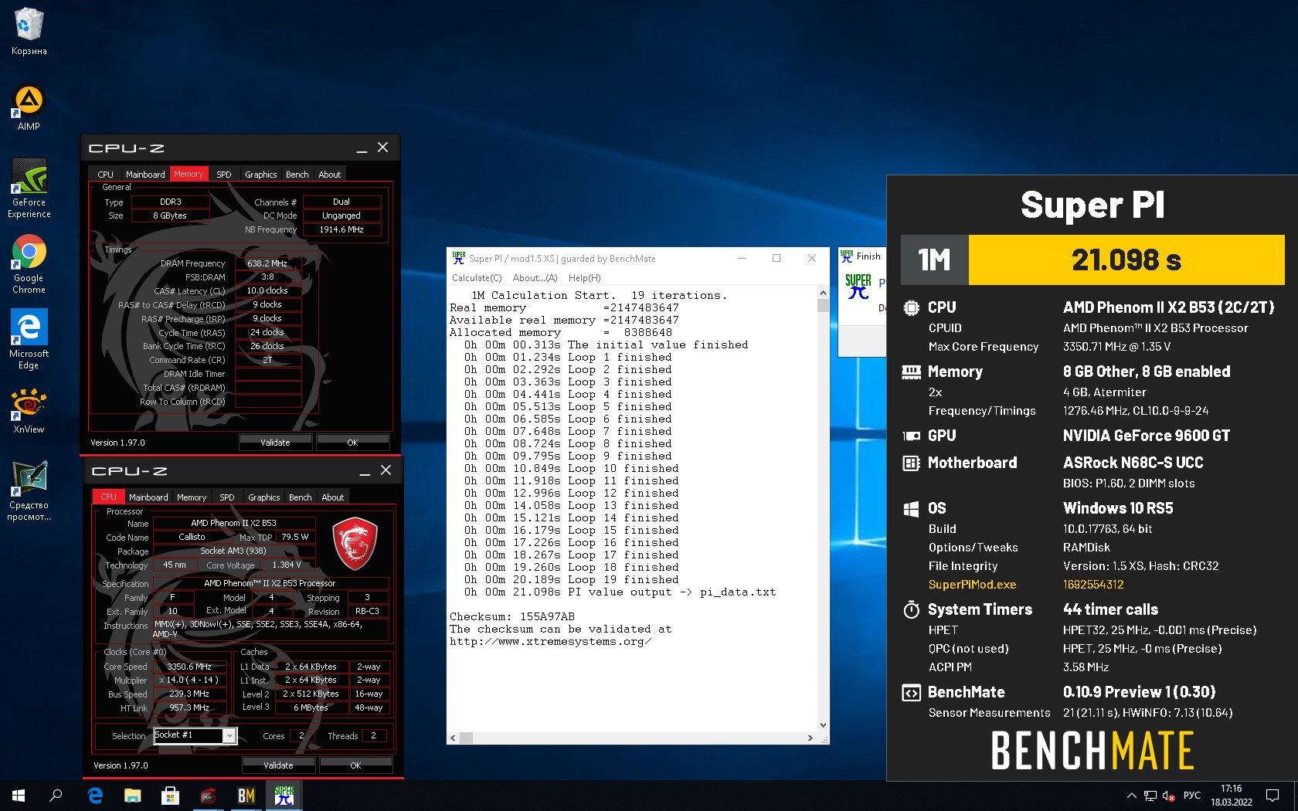The height and width of the screenshot is (811, 1298).
Task: Switch to Bench tab in lower CPU-Z window
Action: (301, 497)
